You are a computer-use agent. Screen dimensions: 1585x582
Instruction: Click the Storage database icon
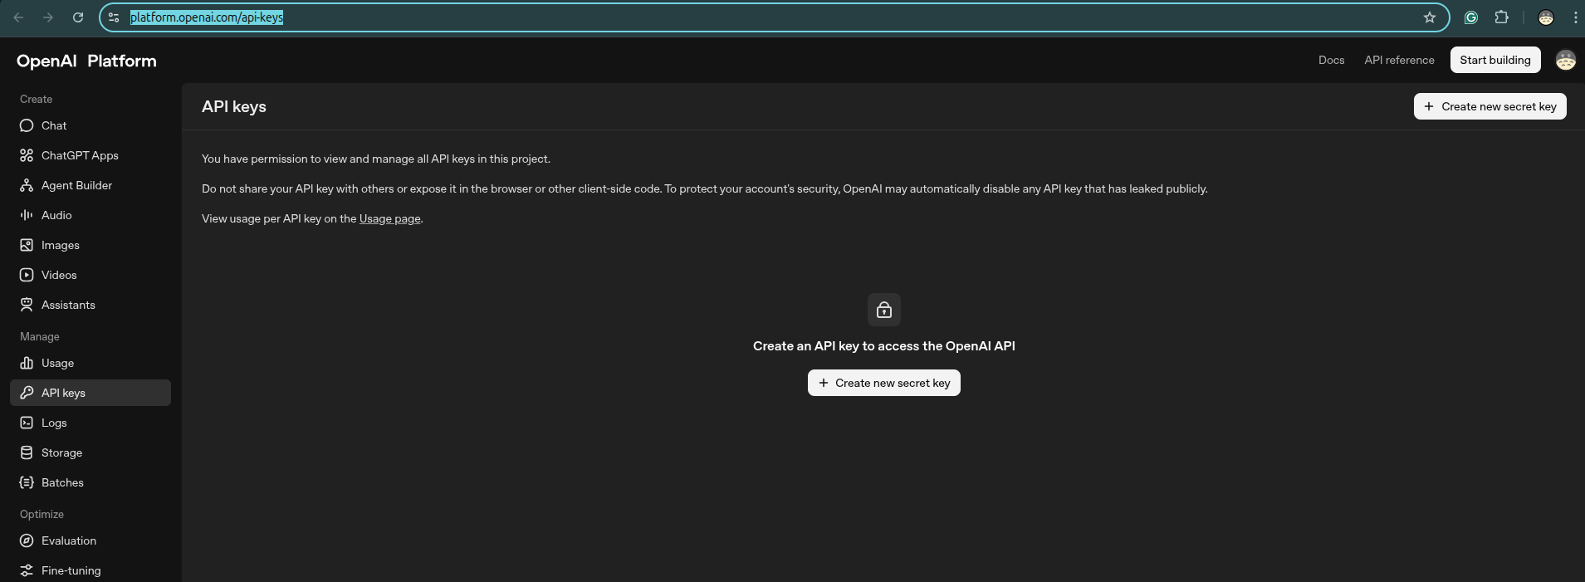tap(27, 452)
